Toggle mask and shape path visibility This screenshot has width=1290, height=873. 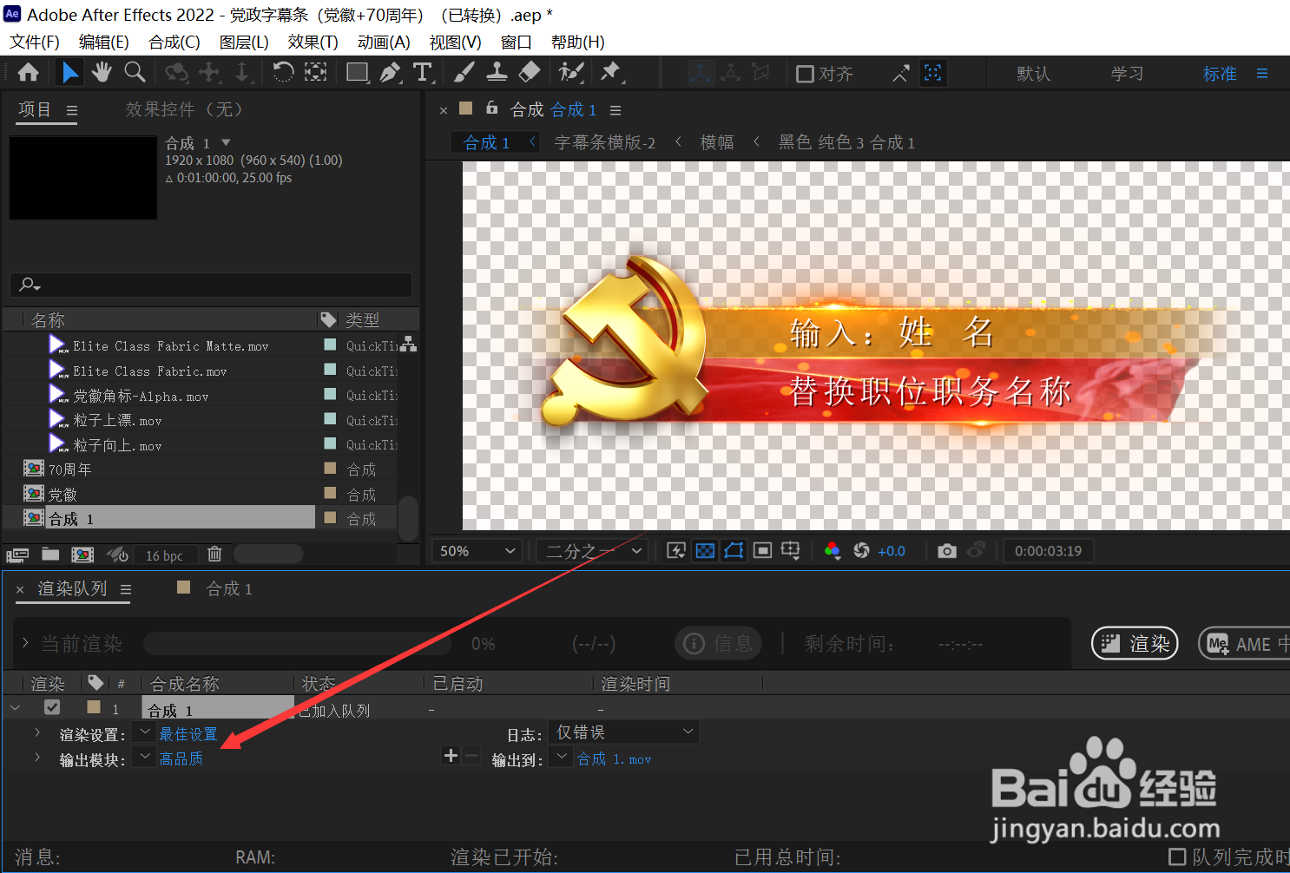[x=734, y=551]
